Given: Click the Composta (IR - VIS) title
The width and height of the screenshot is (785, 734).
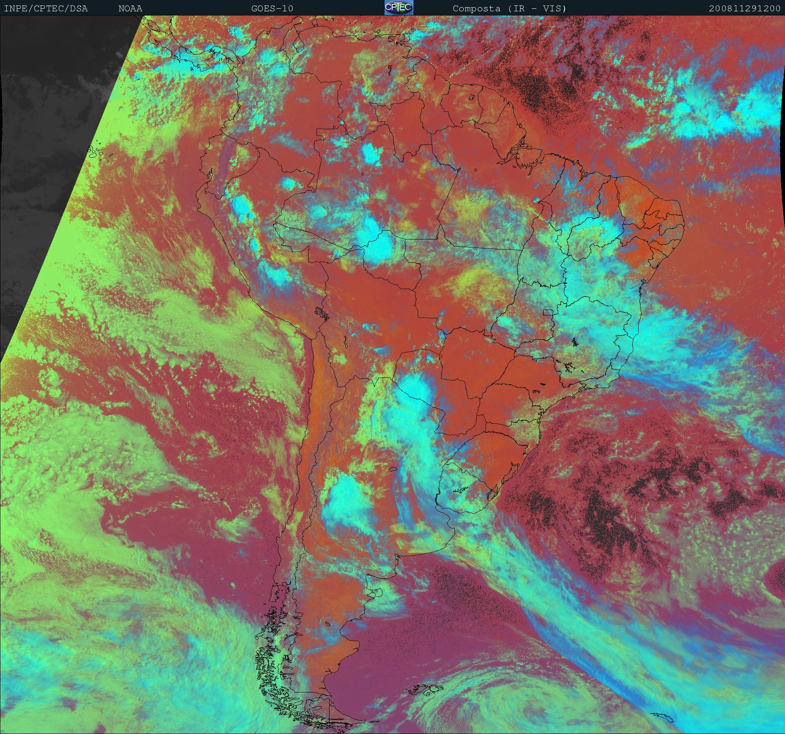Looking at the screenshot, I should pyautogui.click(x=510, y=8).
